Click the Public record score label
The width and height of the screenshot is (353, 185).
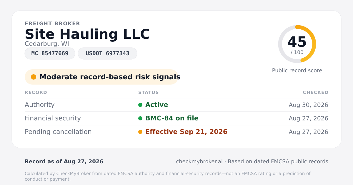[x=297, y=70]
